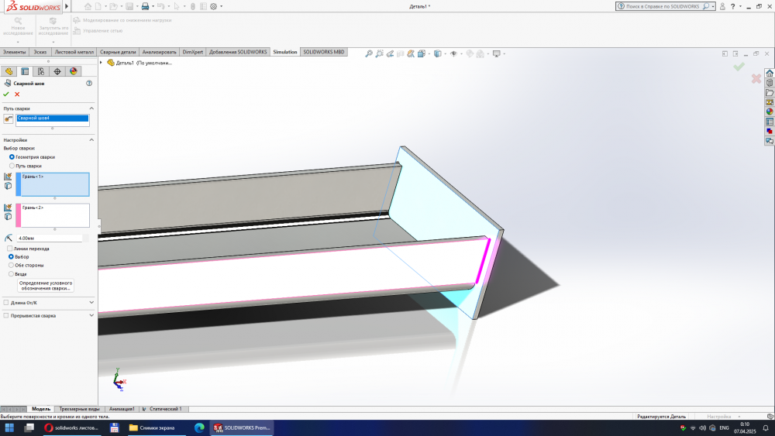Expand the Длина От/К section

click(91, 303)
